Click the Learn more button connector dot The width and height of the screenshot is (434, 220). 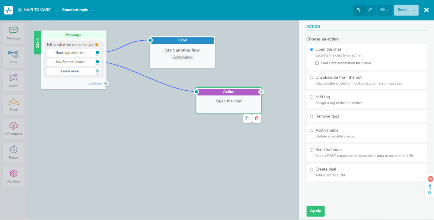click(x=97, y=71)
